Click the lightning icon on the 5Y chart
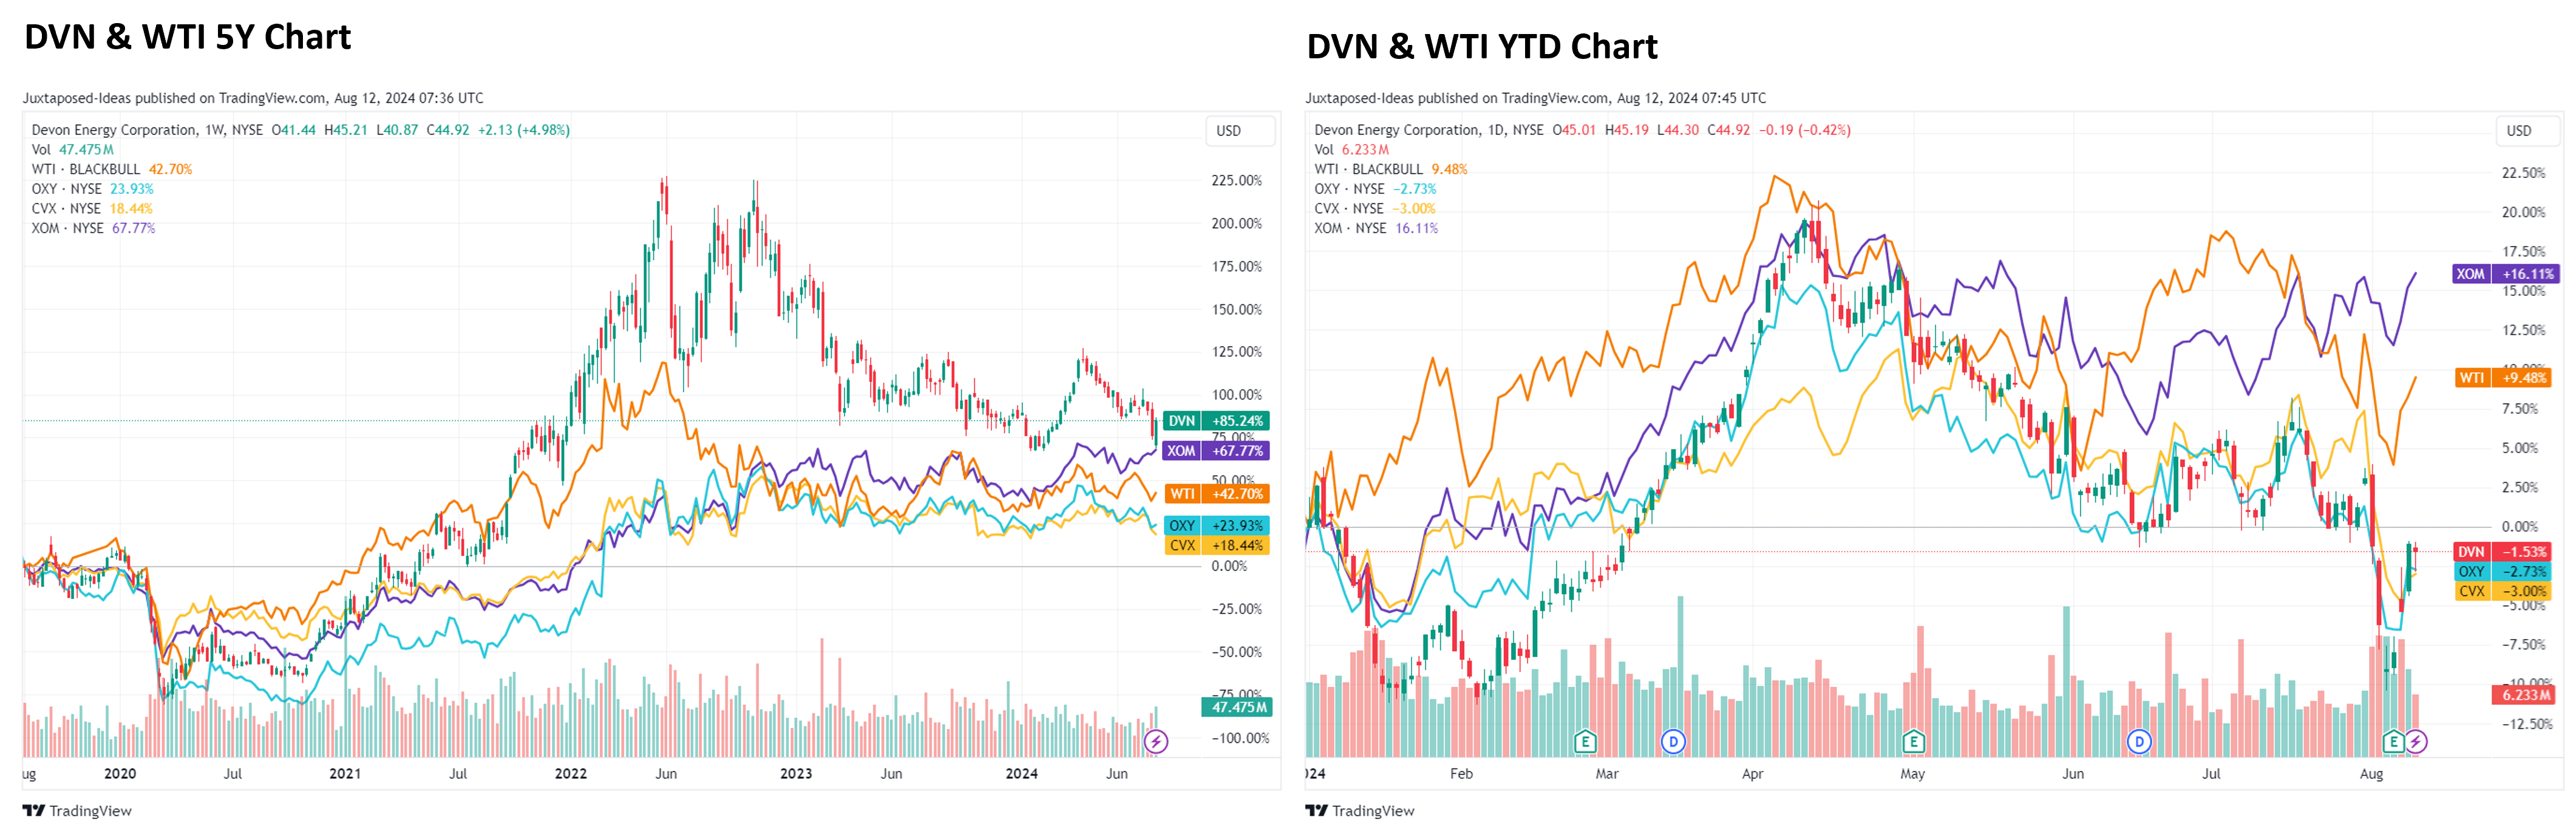Screen dimensions: 2576x831 pyautogui.click(x=1155, y=742)
